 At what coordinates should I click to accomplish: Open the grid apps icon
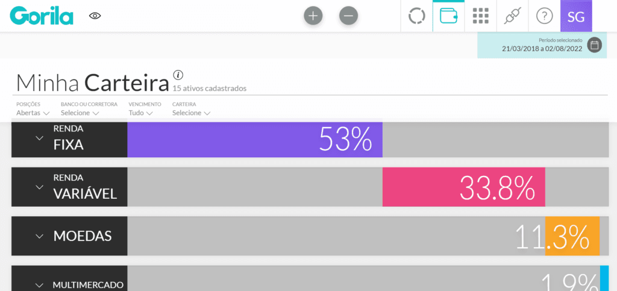tap(480, 16)
